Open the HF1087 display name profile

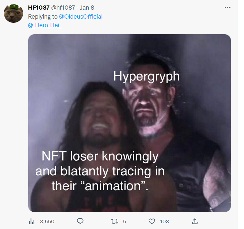39,7
